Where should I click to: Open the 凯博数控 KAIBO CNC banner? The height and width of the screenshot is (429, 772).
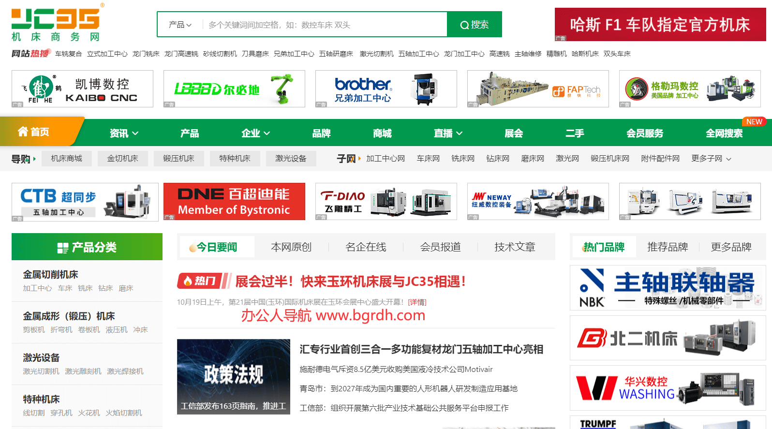[x=82, y=89]
